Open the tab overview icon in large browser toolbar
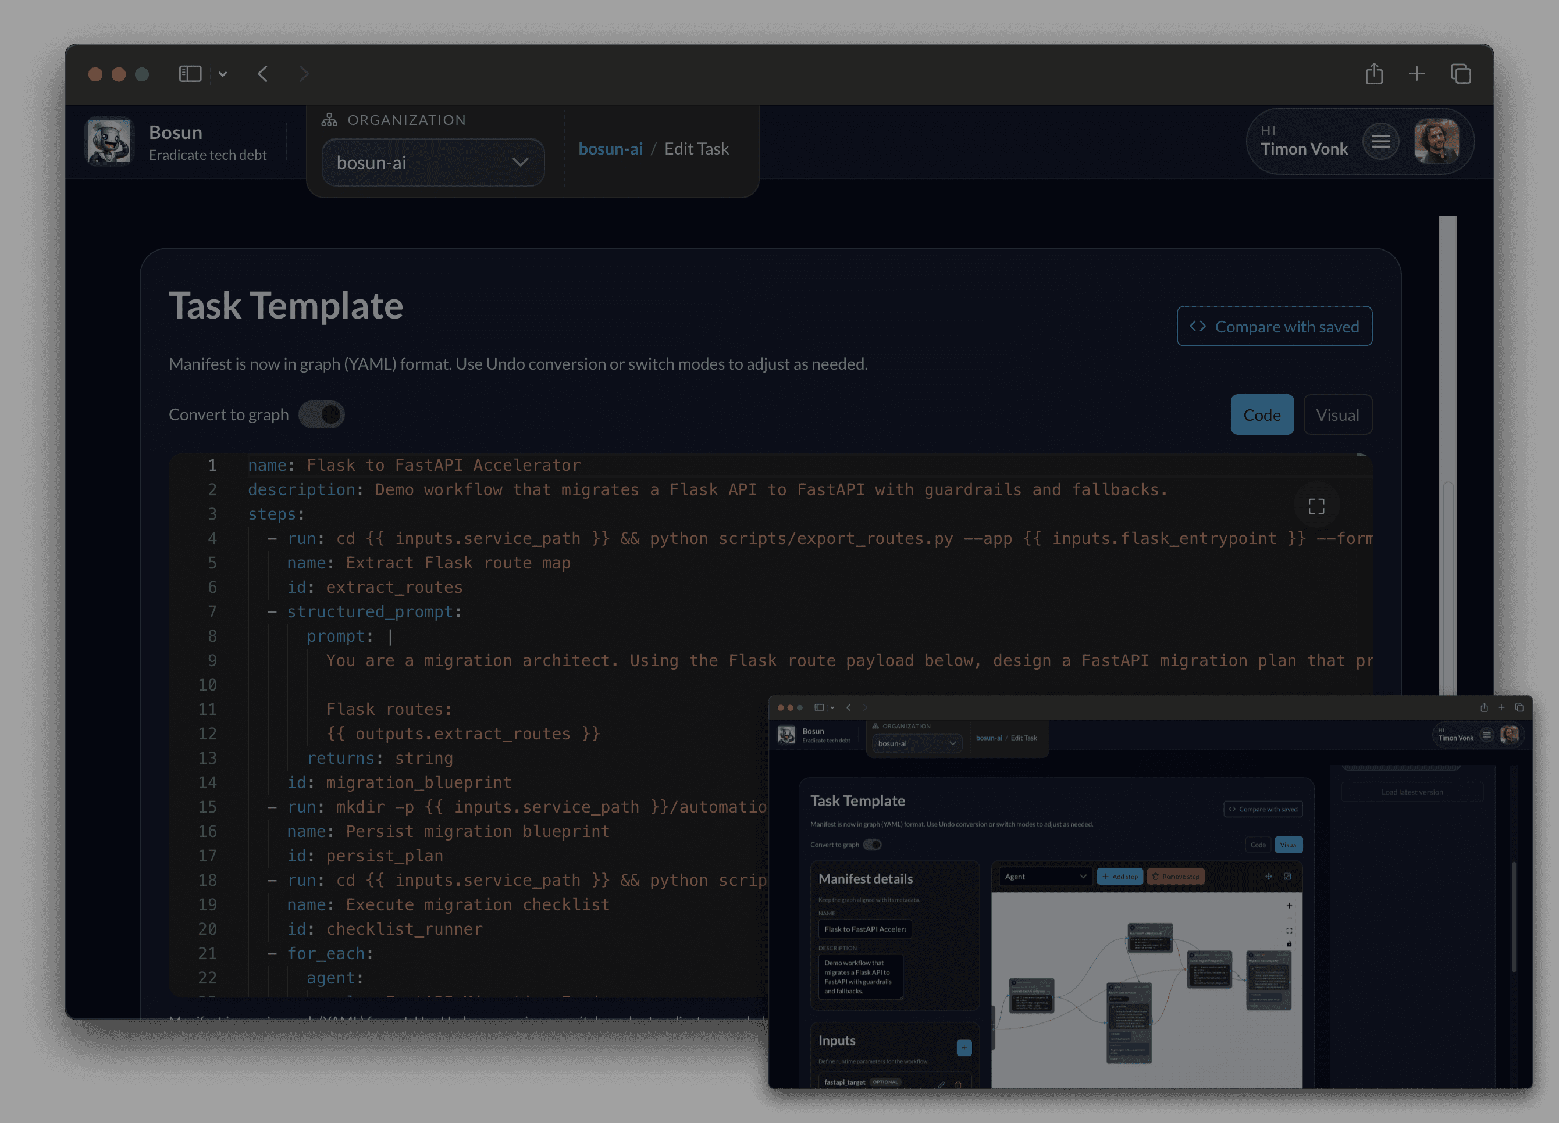The image size is (1559, 1123). click(x=1460, y=73)
